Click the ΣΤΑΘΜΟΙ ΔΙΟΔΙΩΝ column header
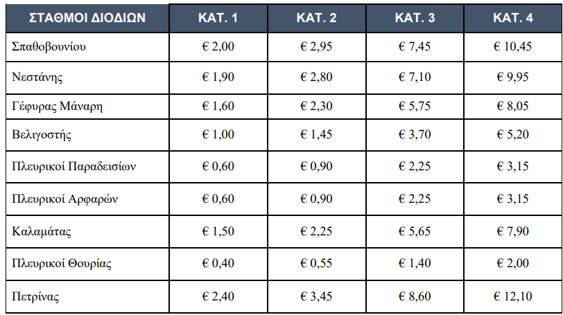This screenshot has width=563, height=315. (87, 17)
